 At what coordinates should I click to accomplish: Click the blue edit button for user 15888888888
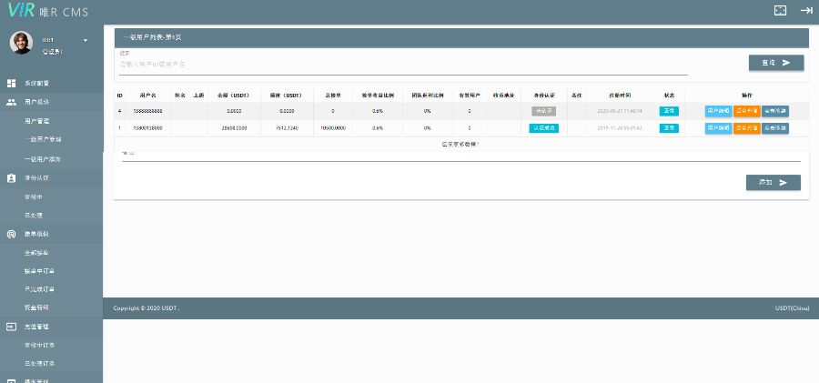pyautogui.click(x=717, y=110)
